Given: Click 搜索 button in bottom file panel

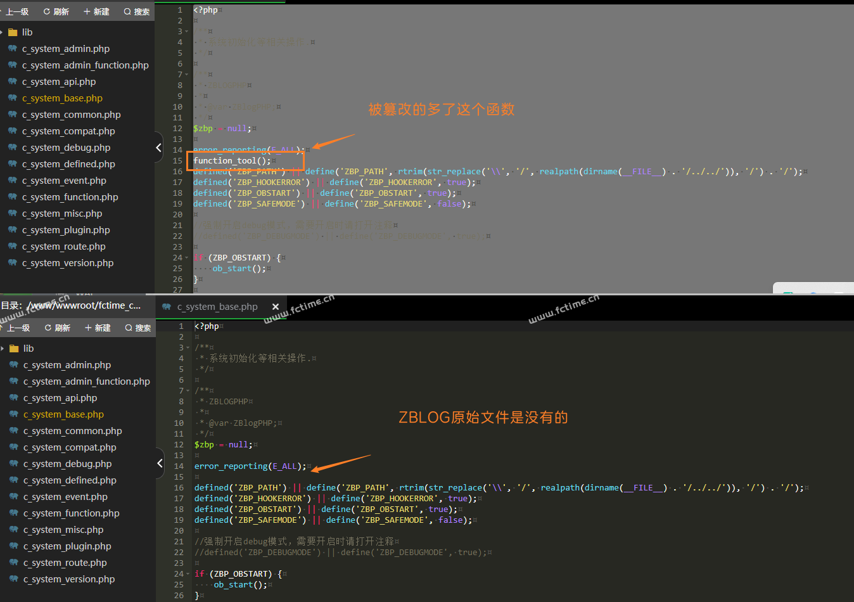Looking at the screenshot, I should (138, 328).
